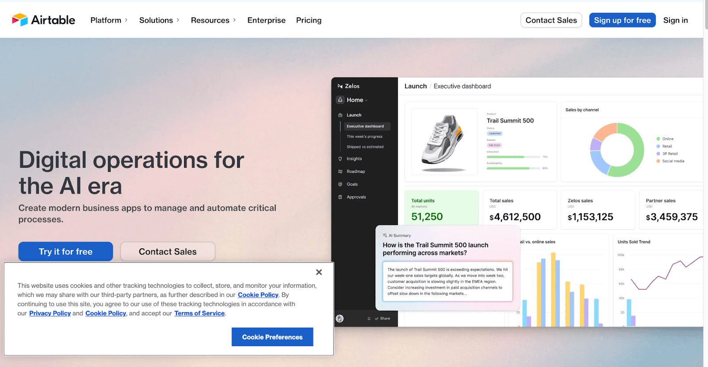Click the Sales by channel heading
The height and width of the screenshot is (367, 708).
(x=582, y=110)
